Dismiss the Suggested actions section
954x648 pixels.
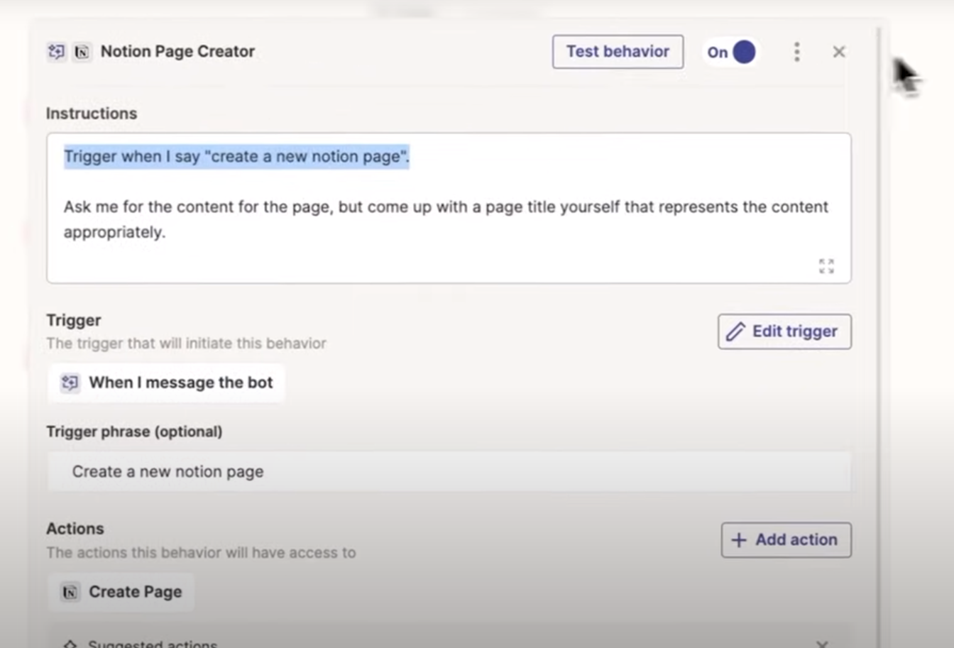pos(822,644)
